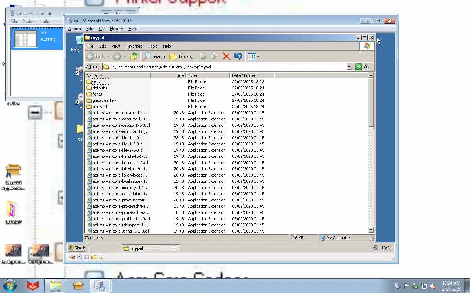Click the Forward arrow in the mypal toolbar
Viewport: 470px width, 293px height.
point(117,56)
